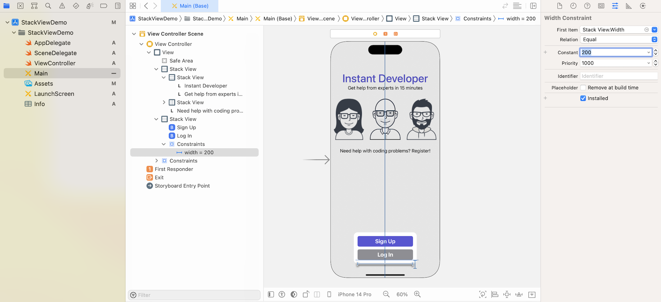Open the Find navigator magnifier icon
Viewport: 661px width, 302px height.
[48, 6]
